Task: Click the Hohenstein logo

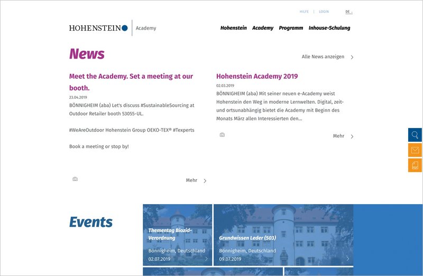Action: tap(98, 28)
